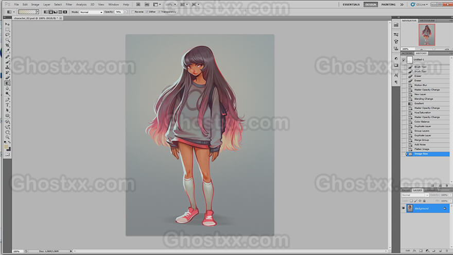Screen dimensions: 453x255
Task: Select the Blur tool
Action: [7, 89]
